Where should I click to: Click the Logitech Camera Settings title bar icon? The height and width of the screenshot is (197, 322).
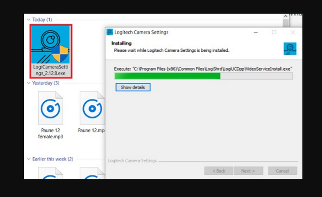coord(109,32)
